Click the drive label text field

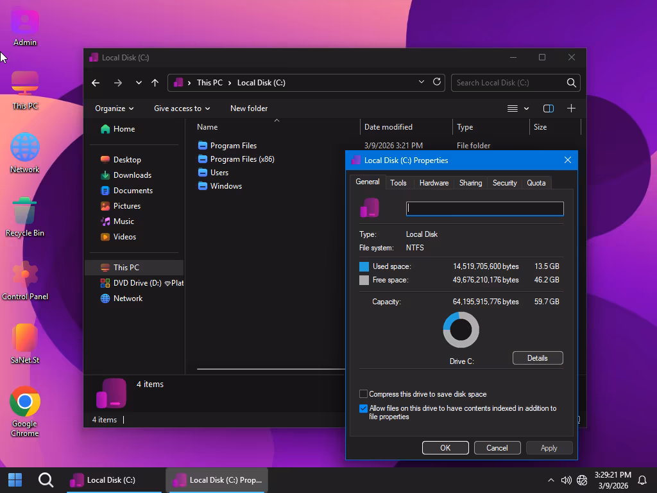485,209
